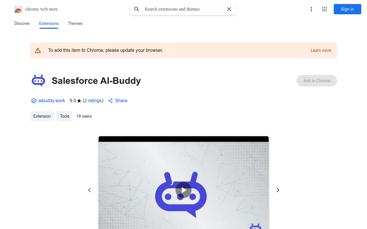
Task: Switch to the Extensions tab
Action: coord(49,23)
